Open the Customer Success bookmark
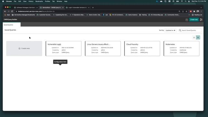 click(x=44, y=15)
